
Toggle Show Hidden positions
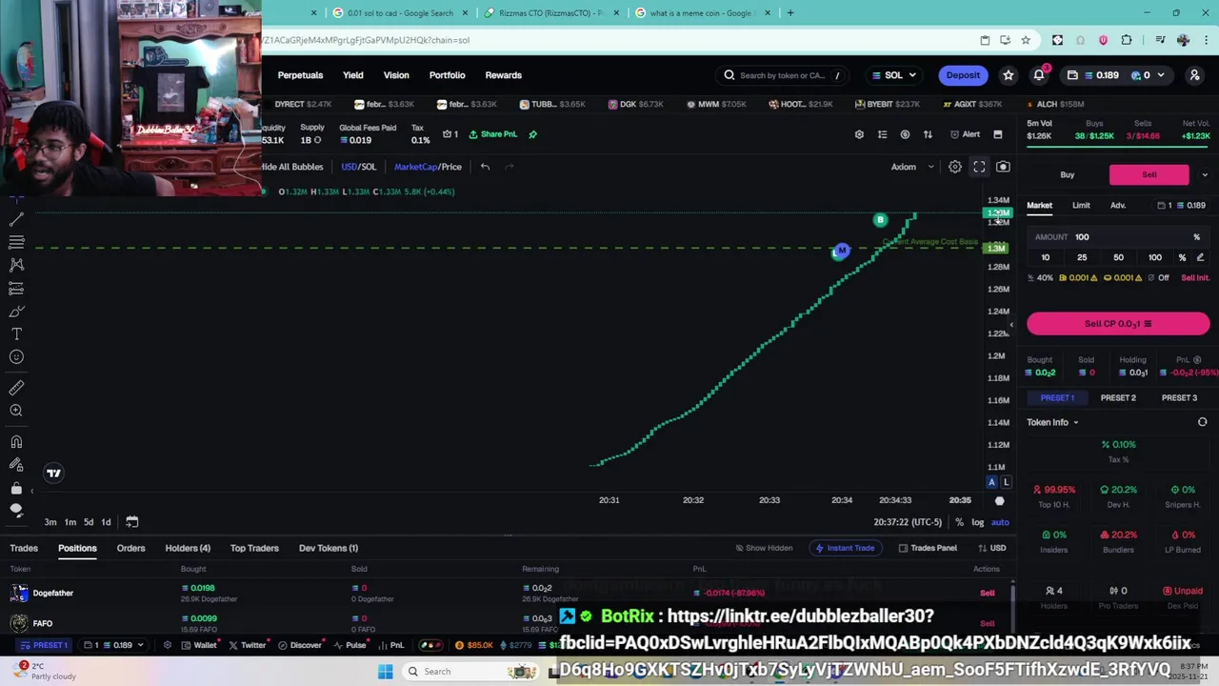(764, 549)
